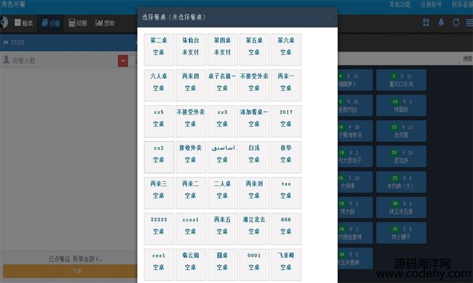Screen dimensions: 473x283
Task: Open the 营收 statistics tab
Action: 105,23
